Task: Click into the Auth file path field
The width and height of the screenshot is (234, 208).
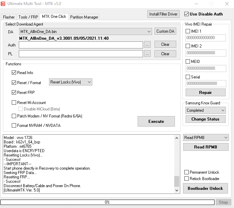Action: pyautogui.click(x=81, y=45)
